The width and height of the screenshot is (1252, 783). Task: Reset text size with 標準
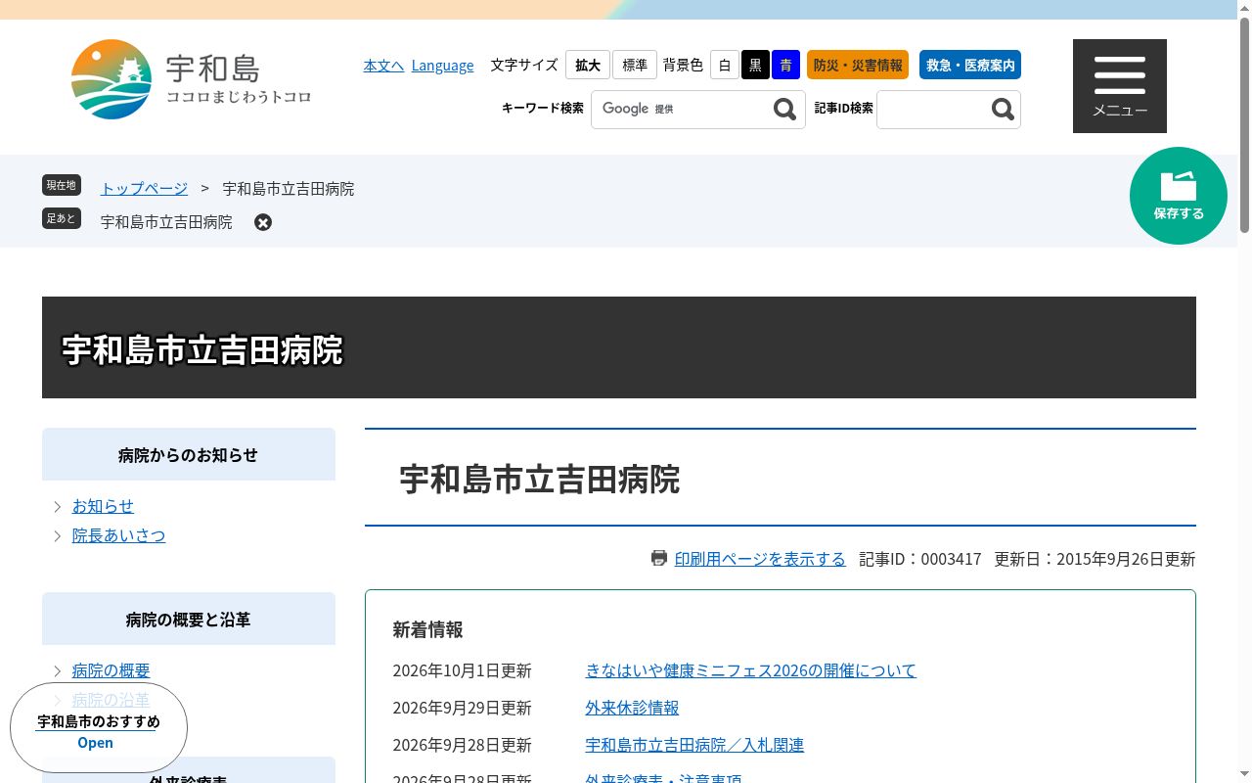[635, 66]
